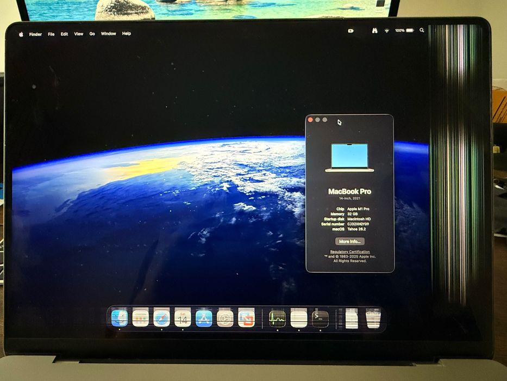
Task: Open the Help menu
Action: coord(127,33)
